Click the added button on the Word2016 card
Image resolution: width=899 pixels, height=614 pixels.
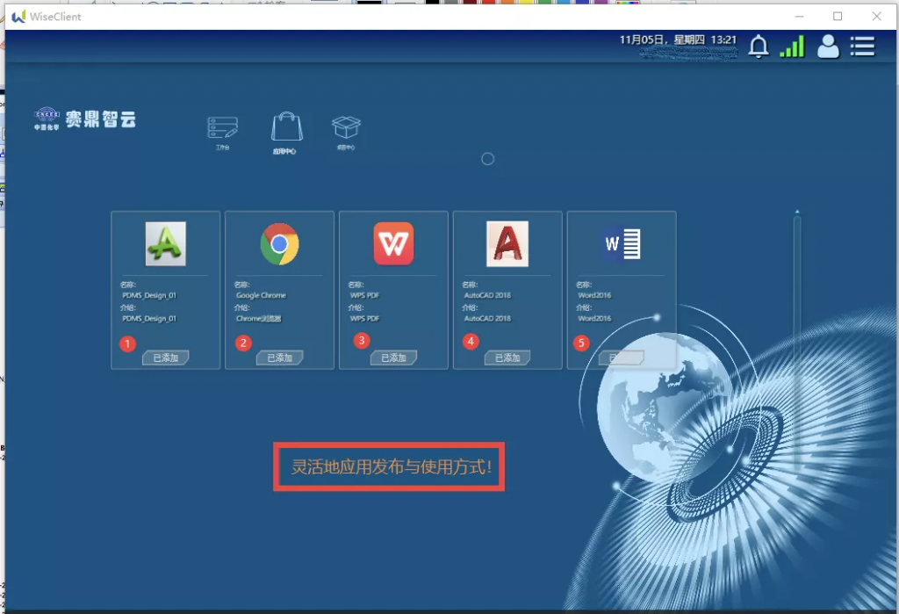coord(622,358)
